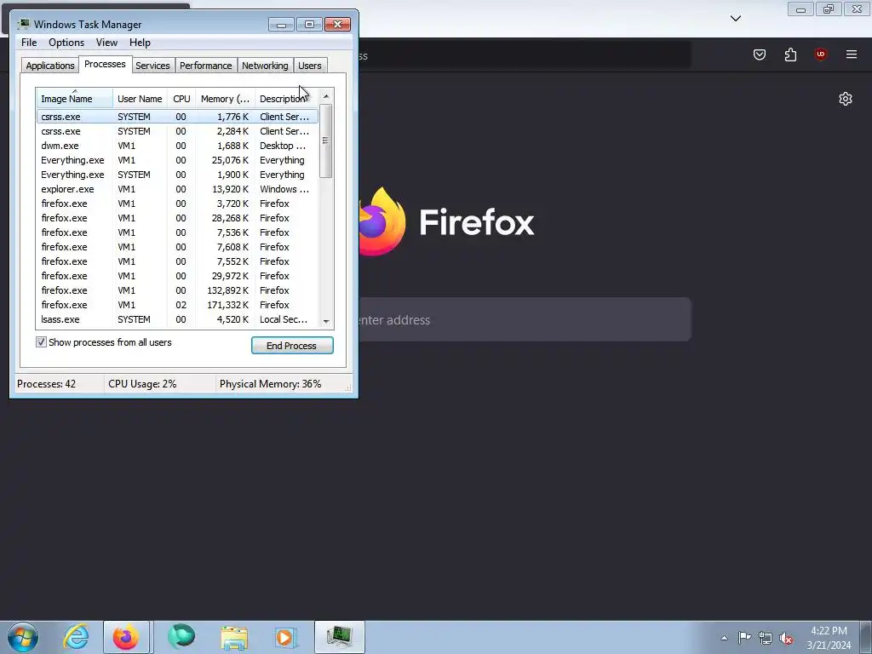Image resolution: width=872 pixels, height=654 pixels.
Task: Select firefox.exe using 3,720 K
Action: click(x=177, y=204)
